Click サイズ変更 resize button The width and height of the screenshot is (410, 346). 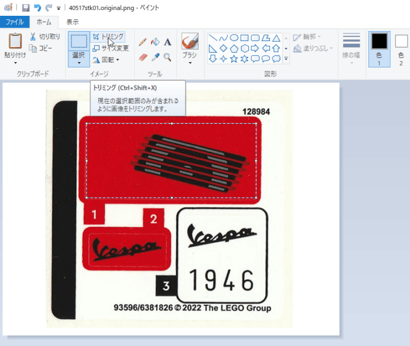click(x=111, y=48)
